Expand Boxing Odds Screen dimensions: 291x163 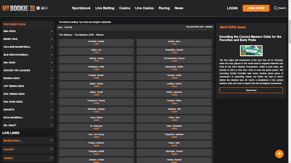point(28,78)
